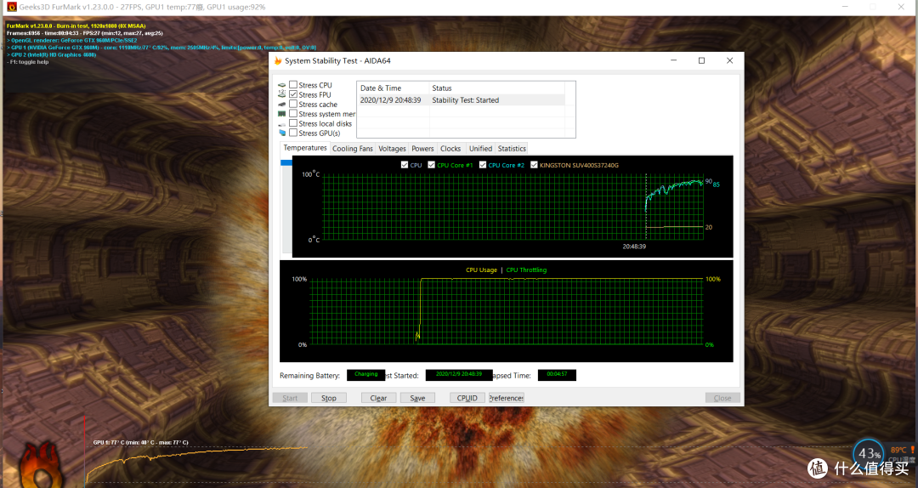Click the Charging battery status field
This screenshot has width=918, height=488.
[365, 375]
